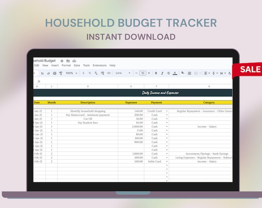Open the Format menu
Screen dimensions: 262x208
coord(66,65)
